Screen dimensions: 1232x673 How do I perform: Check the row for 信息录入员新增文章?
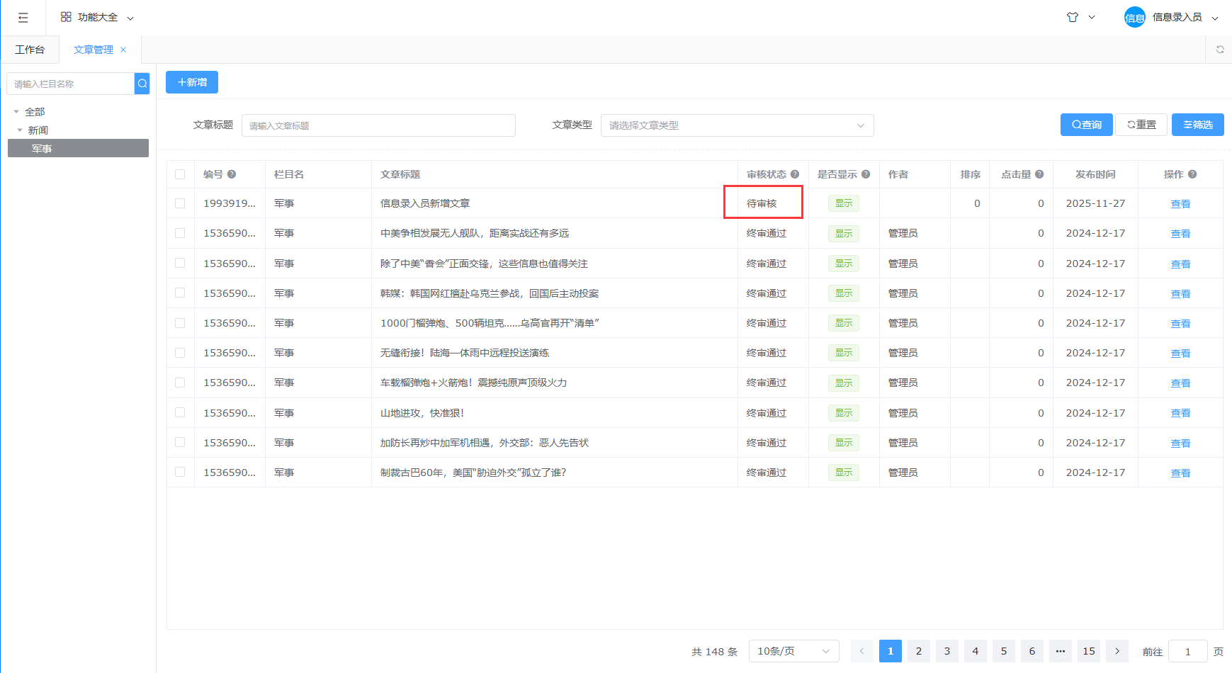pos(180,203)
